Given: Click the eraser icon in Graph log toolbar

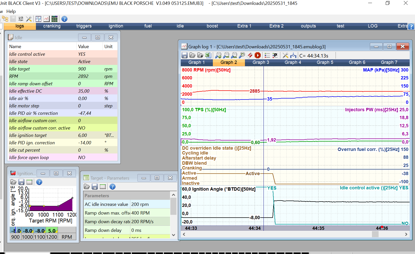Looking at the screenshot, I should tap(250, 55).
